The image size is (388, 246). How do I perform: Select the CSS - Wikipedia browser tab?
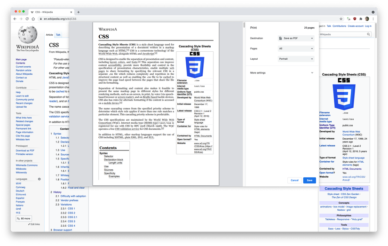coord(51,12)
